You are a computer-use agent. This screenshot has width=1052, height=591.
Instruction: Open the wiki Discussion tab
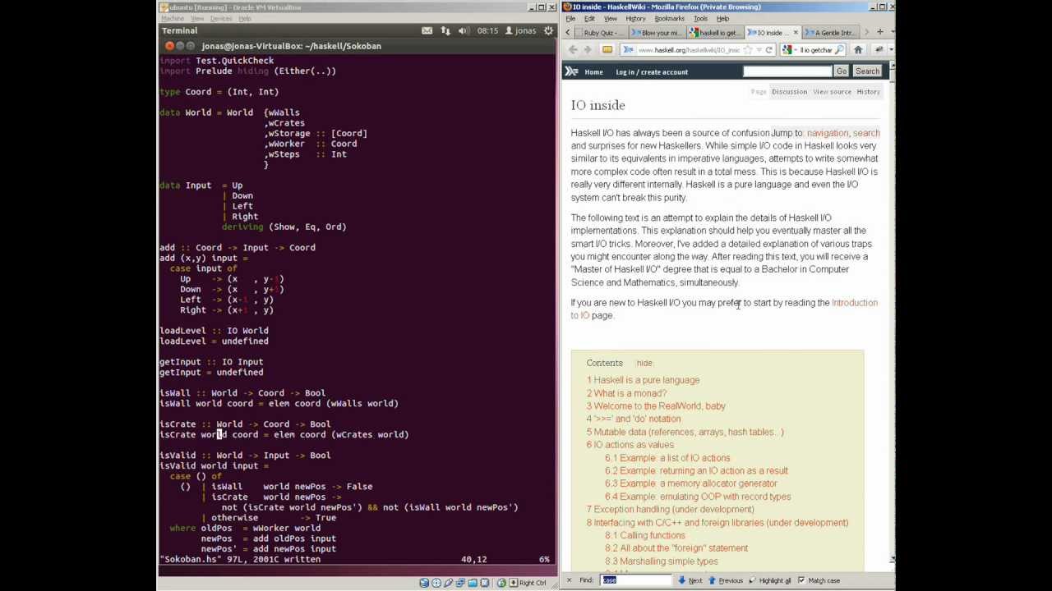click(789, 92)
